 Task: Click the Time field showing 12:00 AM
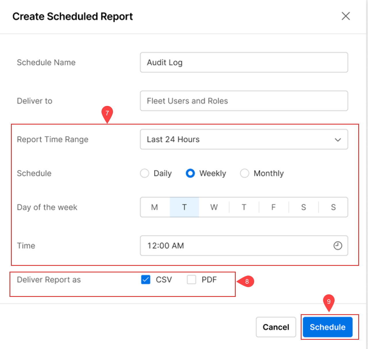(230, 246)
